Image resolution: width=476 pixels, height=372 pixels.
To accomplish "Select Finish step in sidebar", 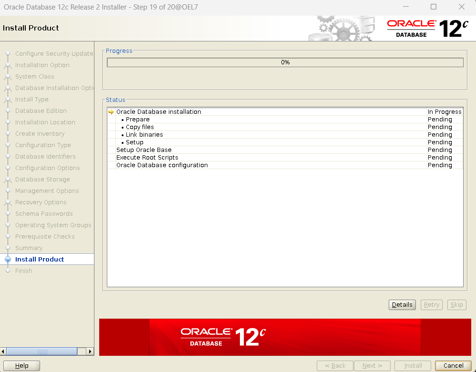I will click(x=24, y=271).
